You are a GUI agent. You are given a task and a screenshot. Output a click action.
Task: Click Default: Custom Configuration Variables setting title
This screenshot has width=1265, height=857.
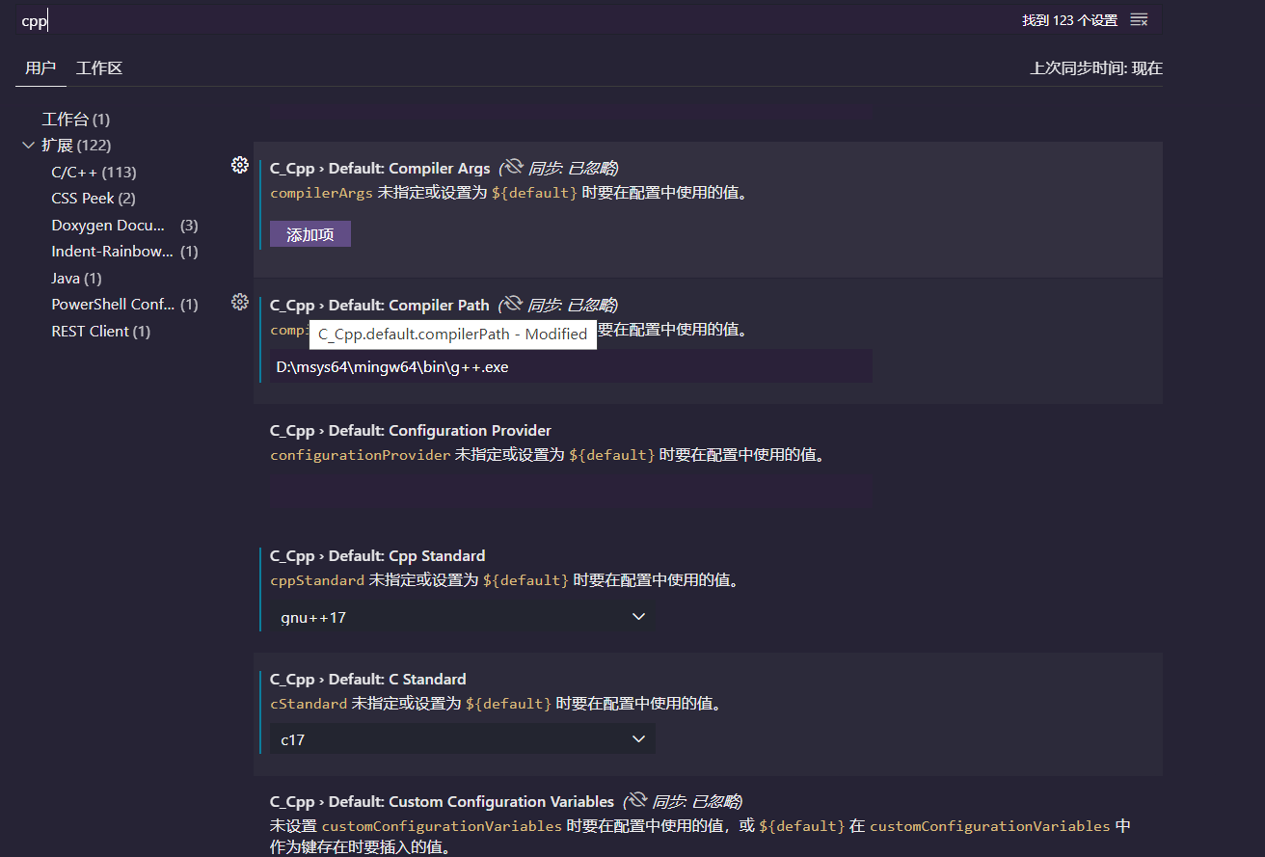point(442,801)
